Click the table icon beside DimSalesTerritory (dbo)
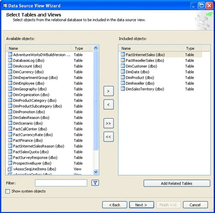This screenshot has height=213, width=215. 123,89
